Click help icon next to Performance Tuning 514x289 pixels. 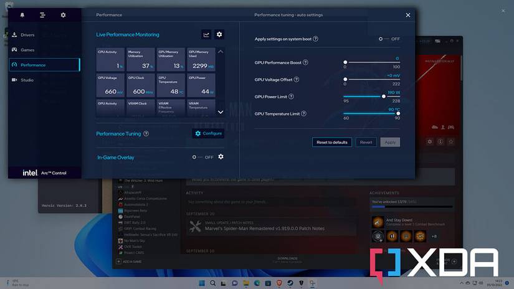tap(146, 133)
